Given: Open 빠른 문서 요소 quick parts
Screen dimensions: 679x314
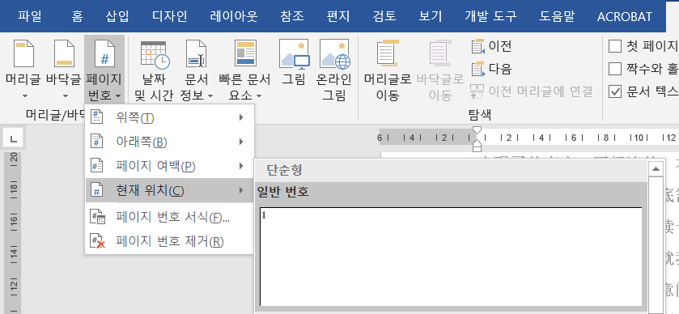Looking at the screenshot, I should point(244,70).
